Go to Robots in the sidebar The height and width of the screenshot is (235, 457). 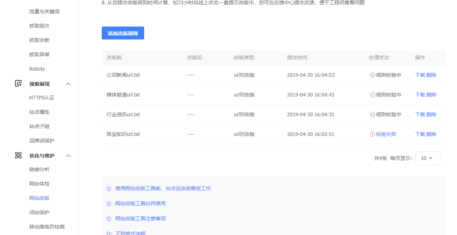pos(37,69)
